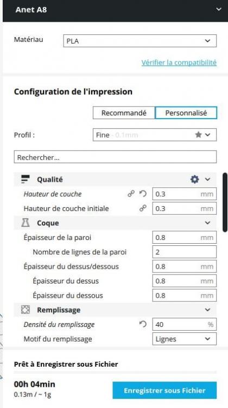Click the profile star icon

click(x=198, y=135)
